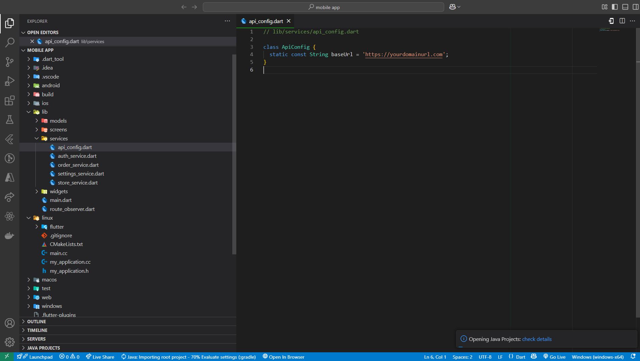This screenshot has width=640, height=361.
Task: Open the Flutter sidebar icon
Action: tap(10, 139)
